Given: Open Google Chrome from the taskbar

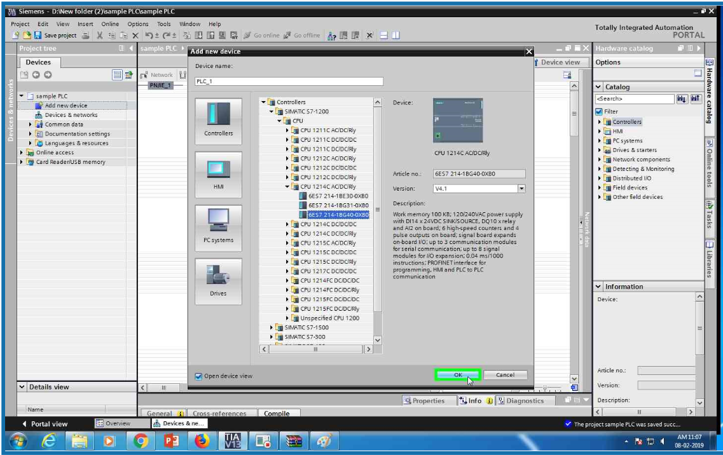Looking at the screenshot, I should pyautogui.click(x=141, y=441).
